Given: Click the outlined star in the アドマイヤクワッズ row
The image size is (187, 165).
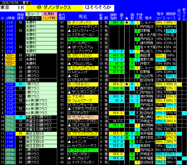Looking at the screenshot, I should (127, 133).
